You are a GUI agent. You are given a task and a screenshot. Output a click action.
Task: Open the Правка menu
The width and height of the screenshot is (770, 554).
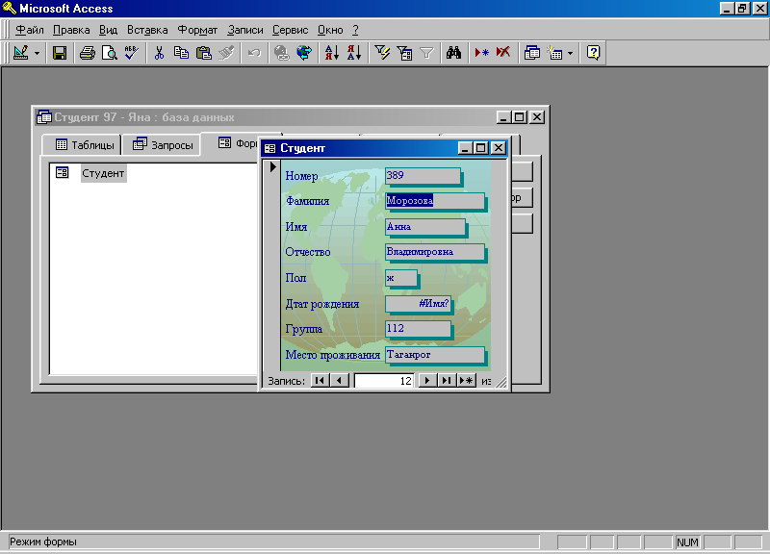tap(71, 30)
